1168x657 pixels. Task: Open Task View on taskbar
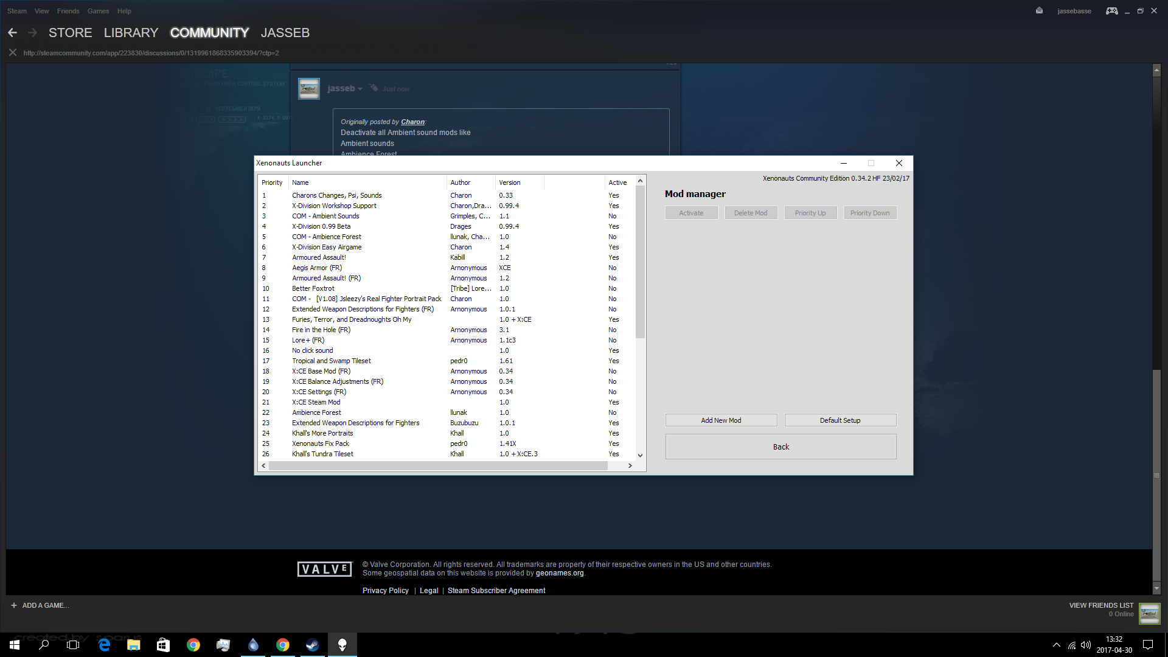[x=73, y=645]
